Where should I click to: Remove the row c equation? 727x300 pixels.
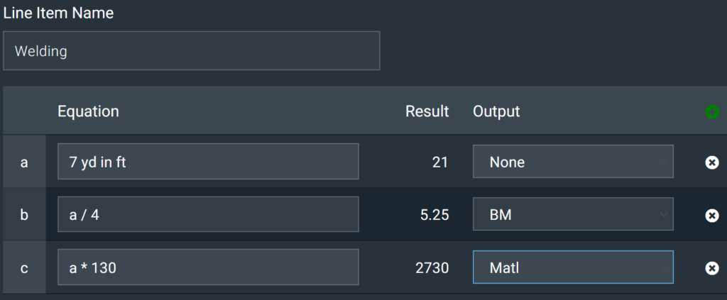[712, 267]
